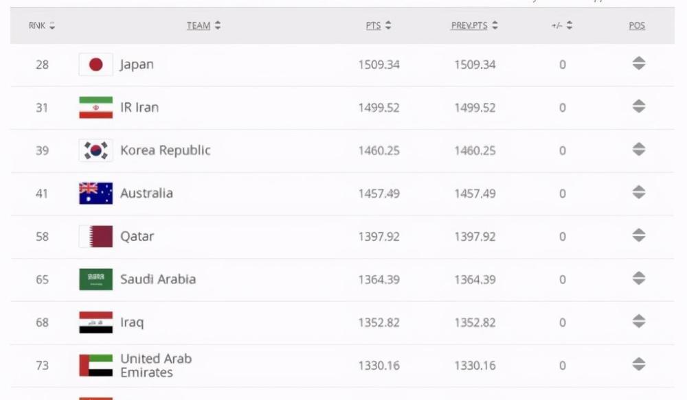Click the IR Iran flag icon
The width and height of the screenshot is (687, 400).
point(96,107)
